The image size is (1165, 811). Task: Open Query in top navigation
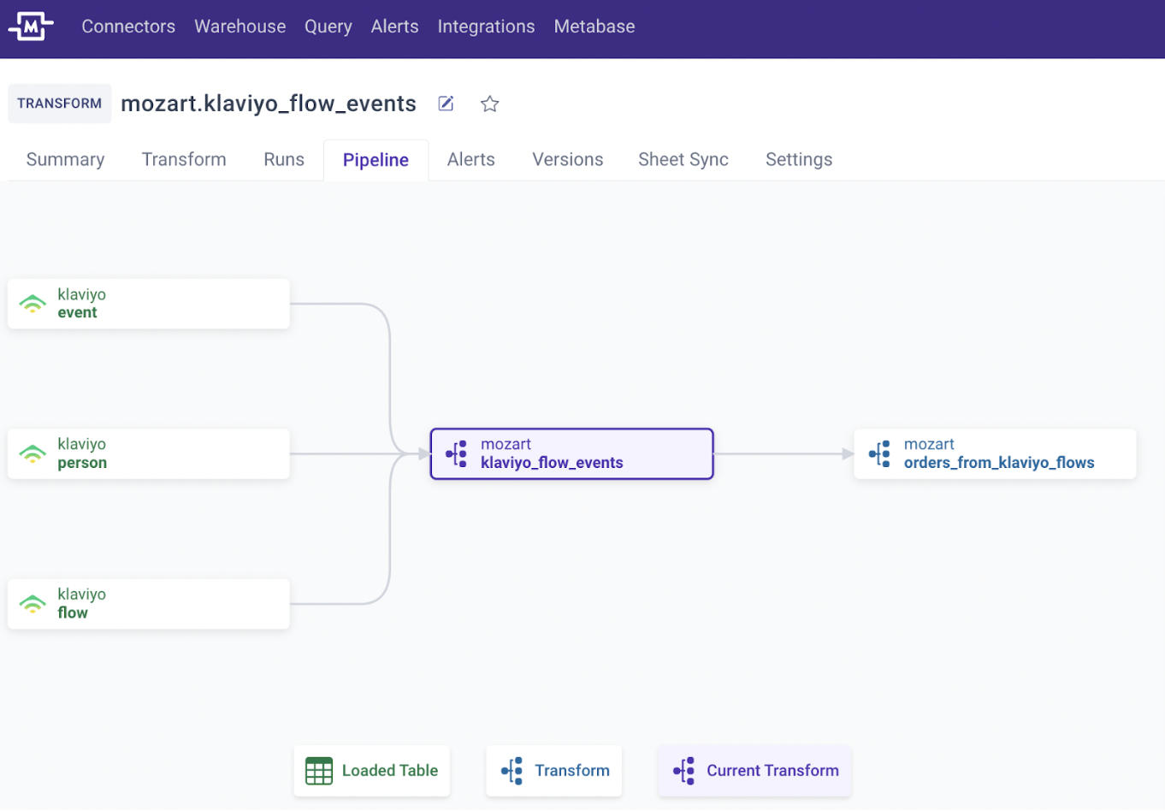coord(328,27)
